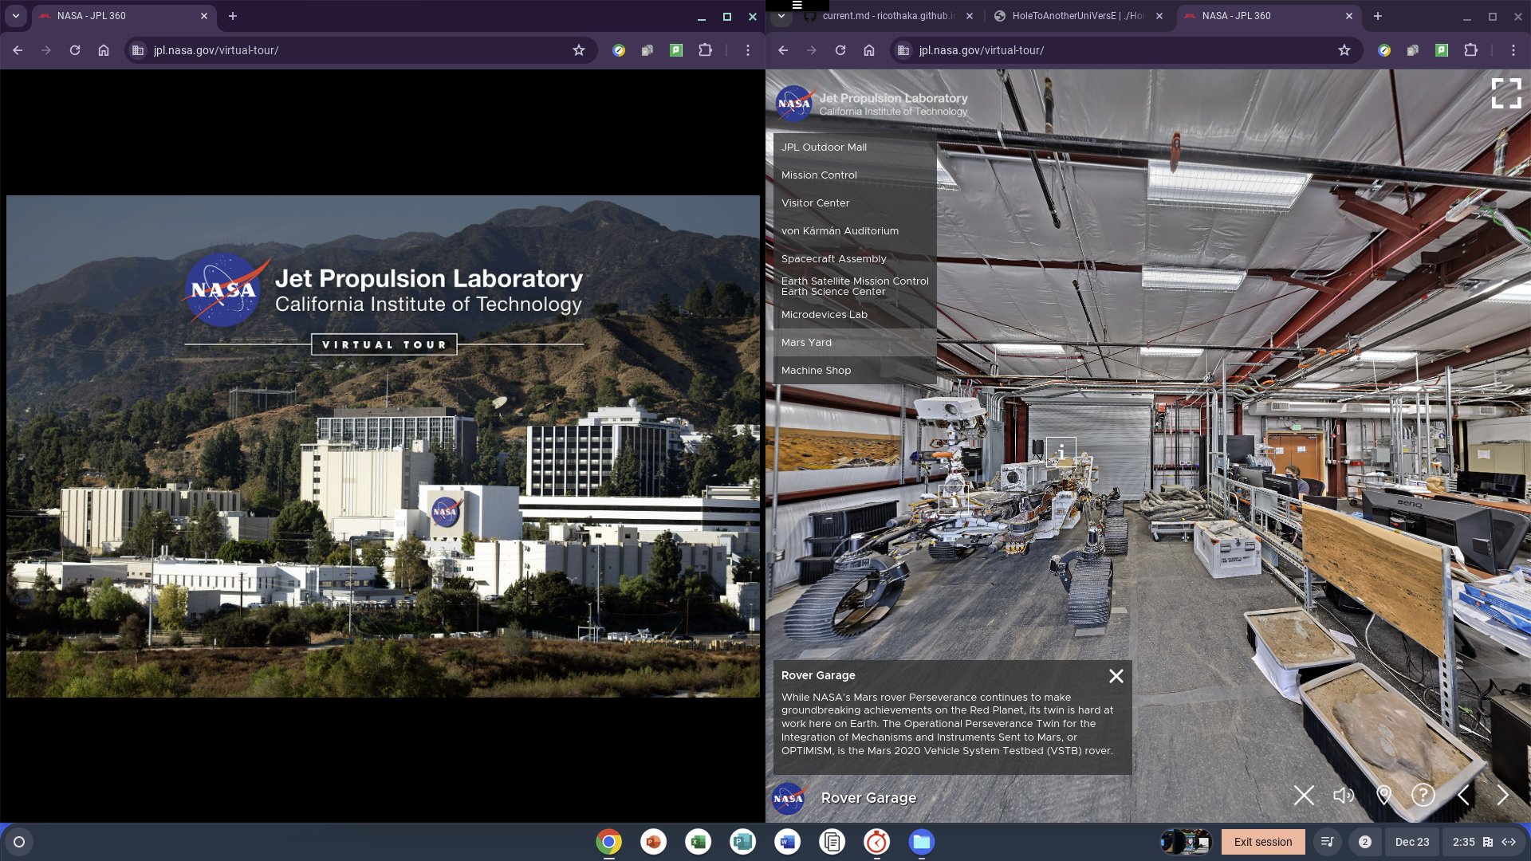Click the info hotspot on the rover body
Screen dimensions: 1531x861
954,500
